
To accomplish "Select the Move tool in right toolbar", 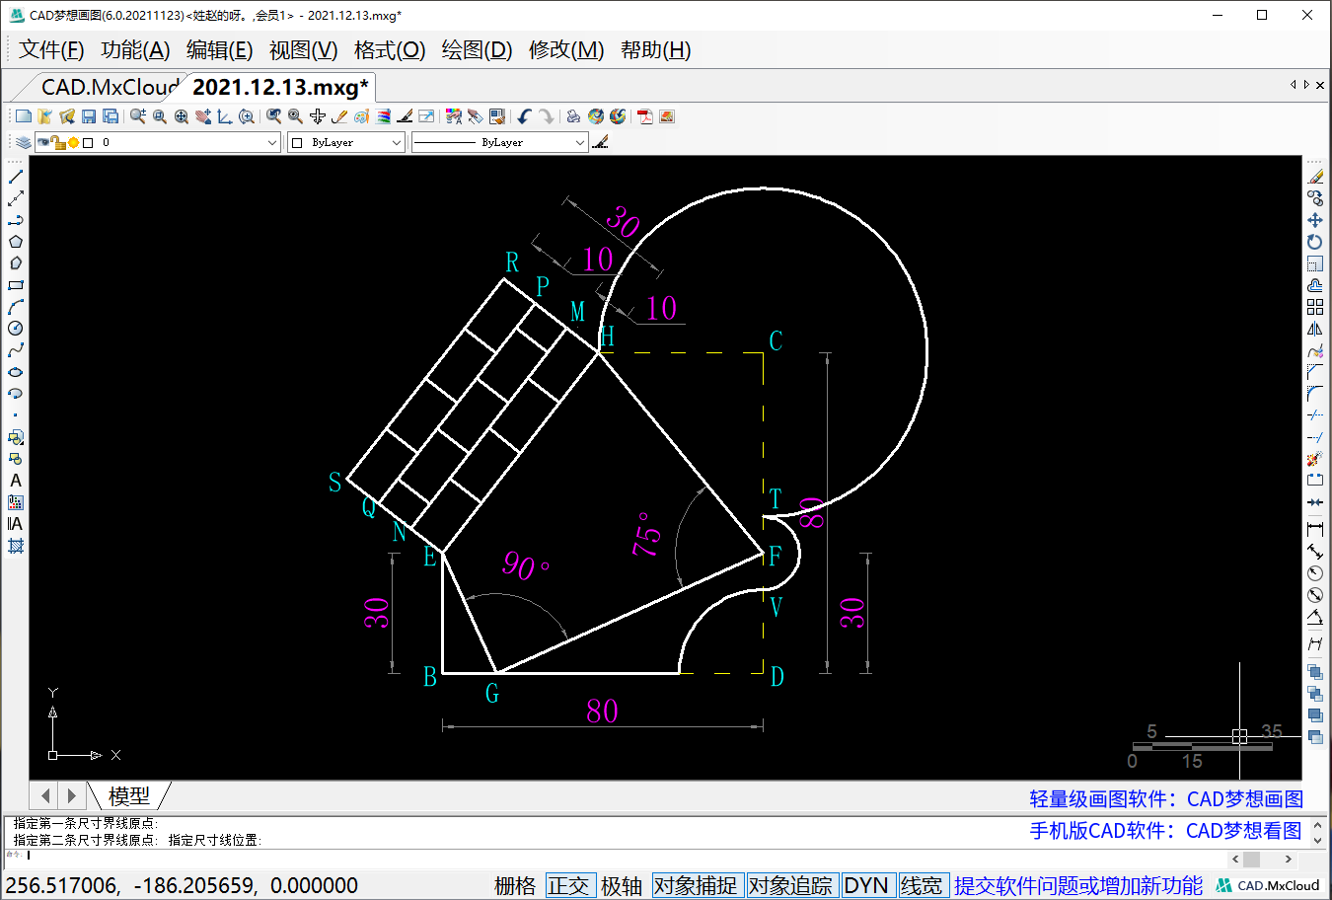I will 1315,220.
